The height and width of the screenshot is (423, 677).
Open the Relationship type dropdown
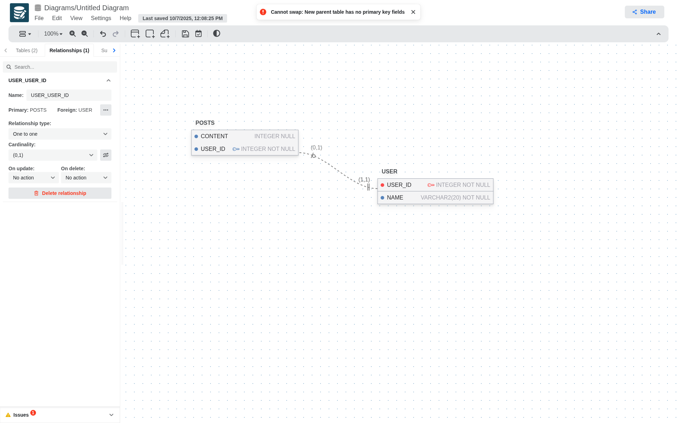tap(60, 134)
